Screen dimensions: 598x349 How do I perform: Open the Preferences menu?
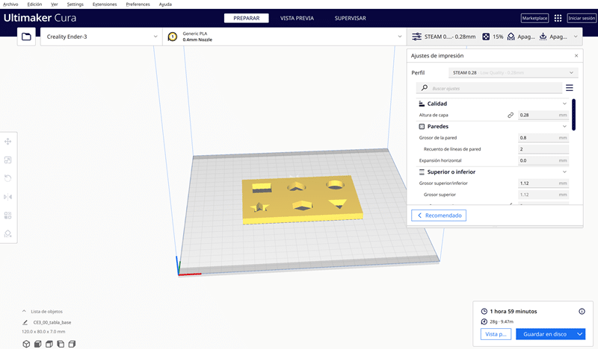pos(138,4)
